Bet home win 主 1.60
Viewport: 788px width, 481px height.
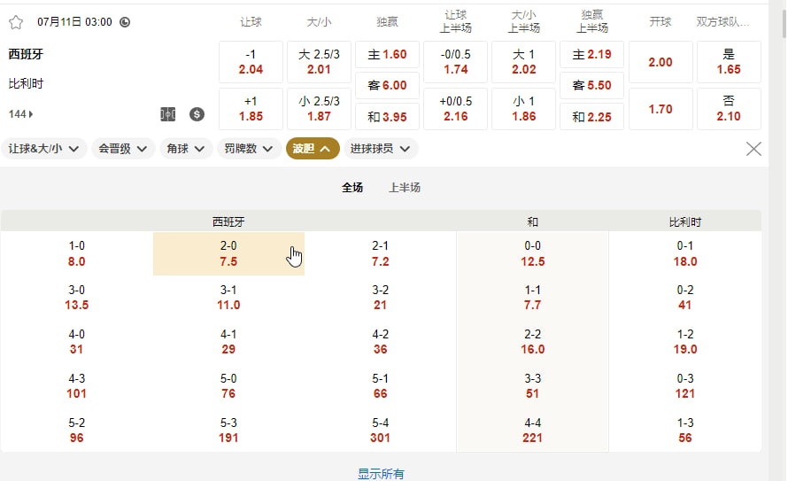(x=388, y=54)
